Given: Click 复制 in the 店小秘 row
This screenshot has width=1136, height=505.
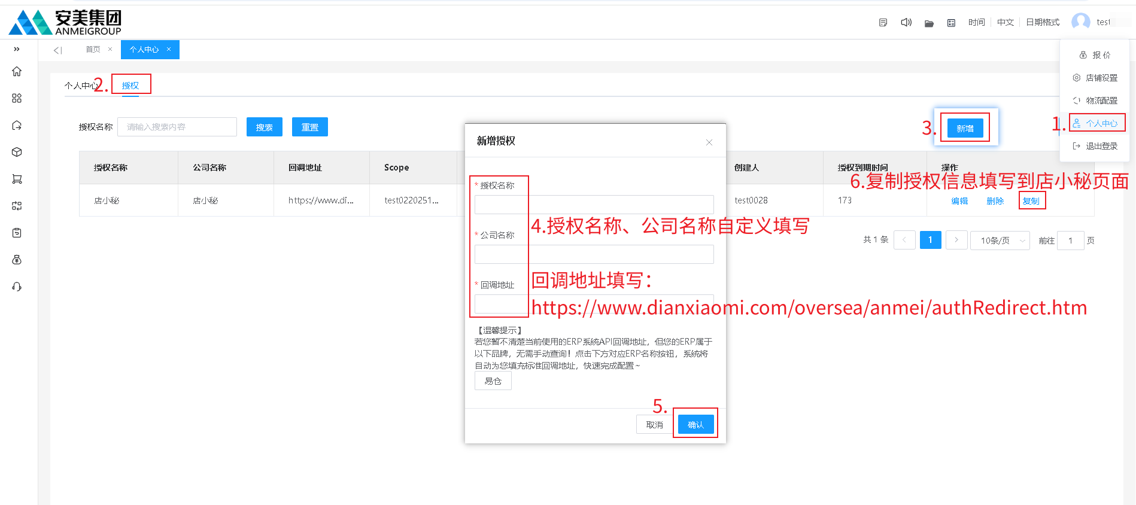Looking at the screenshot, I should (x=1031, y=201).
